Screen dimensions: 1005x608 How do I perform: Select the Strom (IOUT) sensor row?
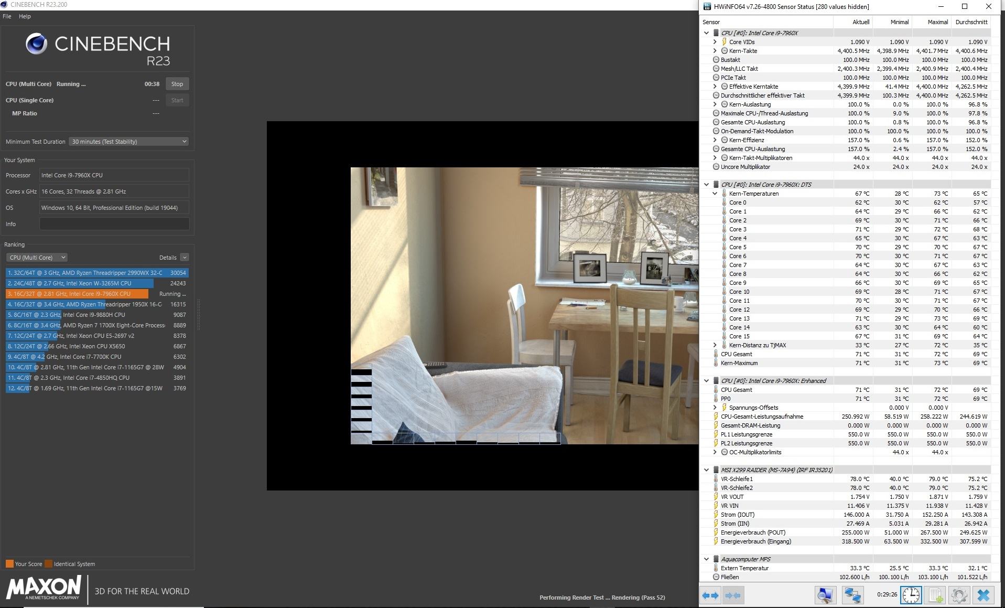click(846, 515)
